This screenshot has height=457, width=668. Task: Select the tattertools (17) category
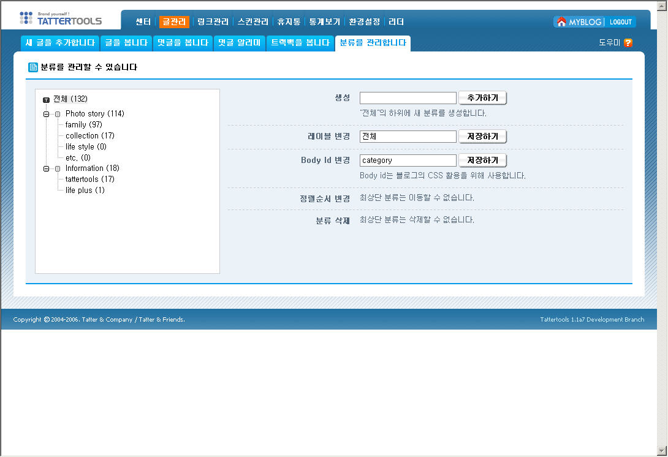click(89, 179)
